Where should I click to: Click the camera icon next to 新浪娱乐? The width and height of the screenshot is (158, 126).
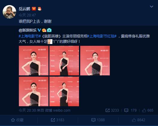click(49, 30)
